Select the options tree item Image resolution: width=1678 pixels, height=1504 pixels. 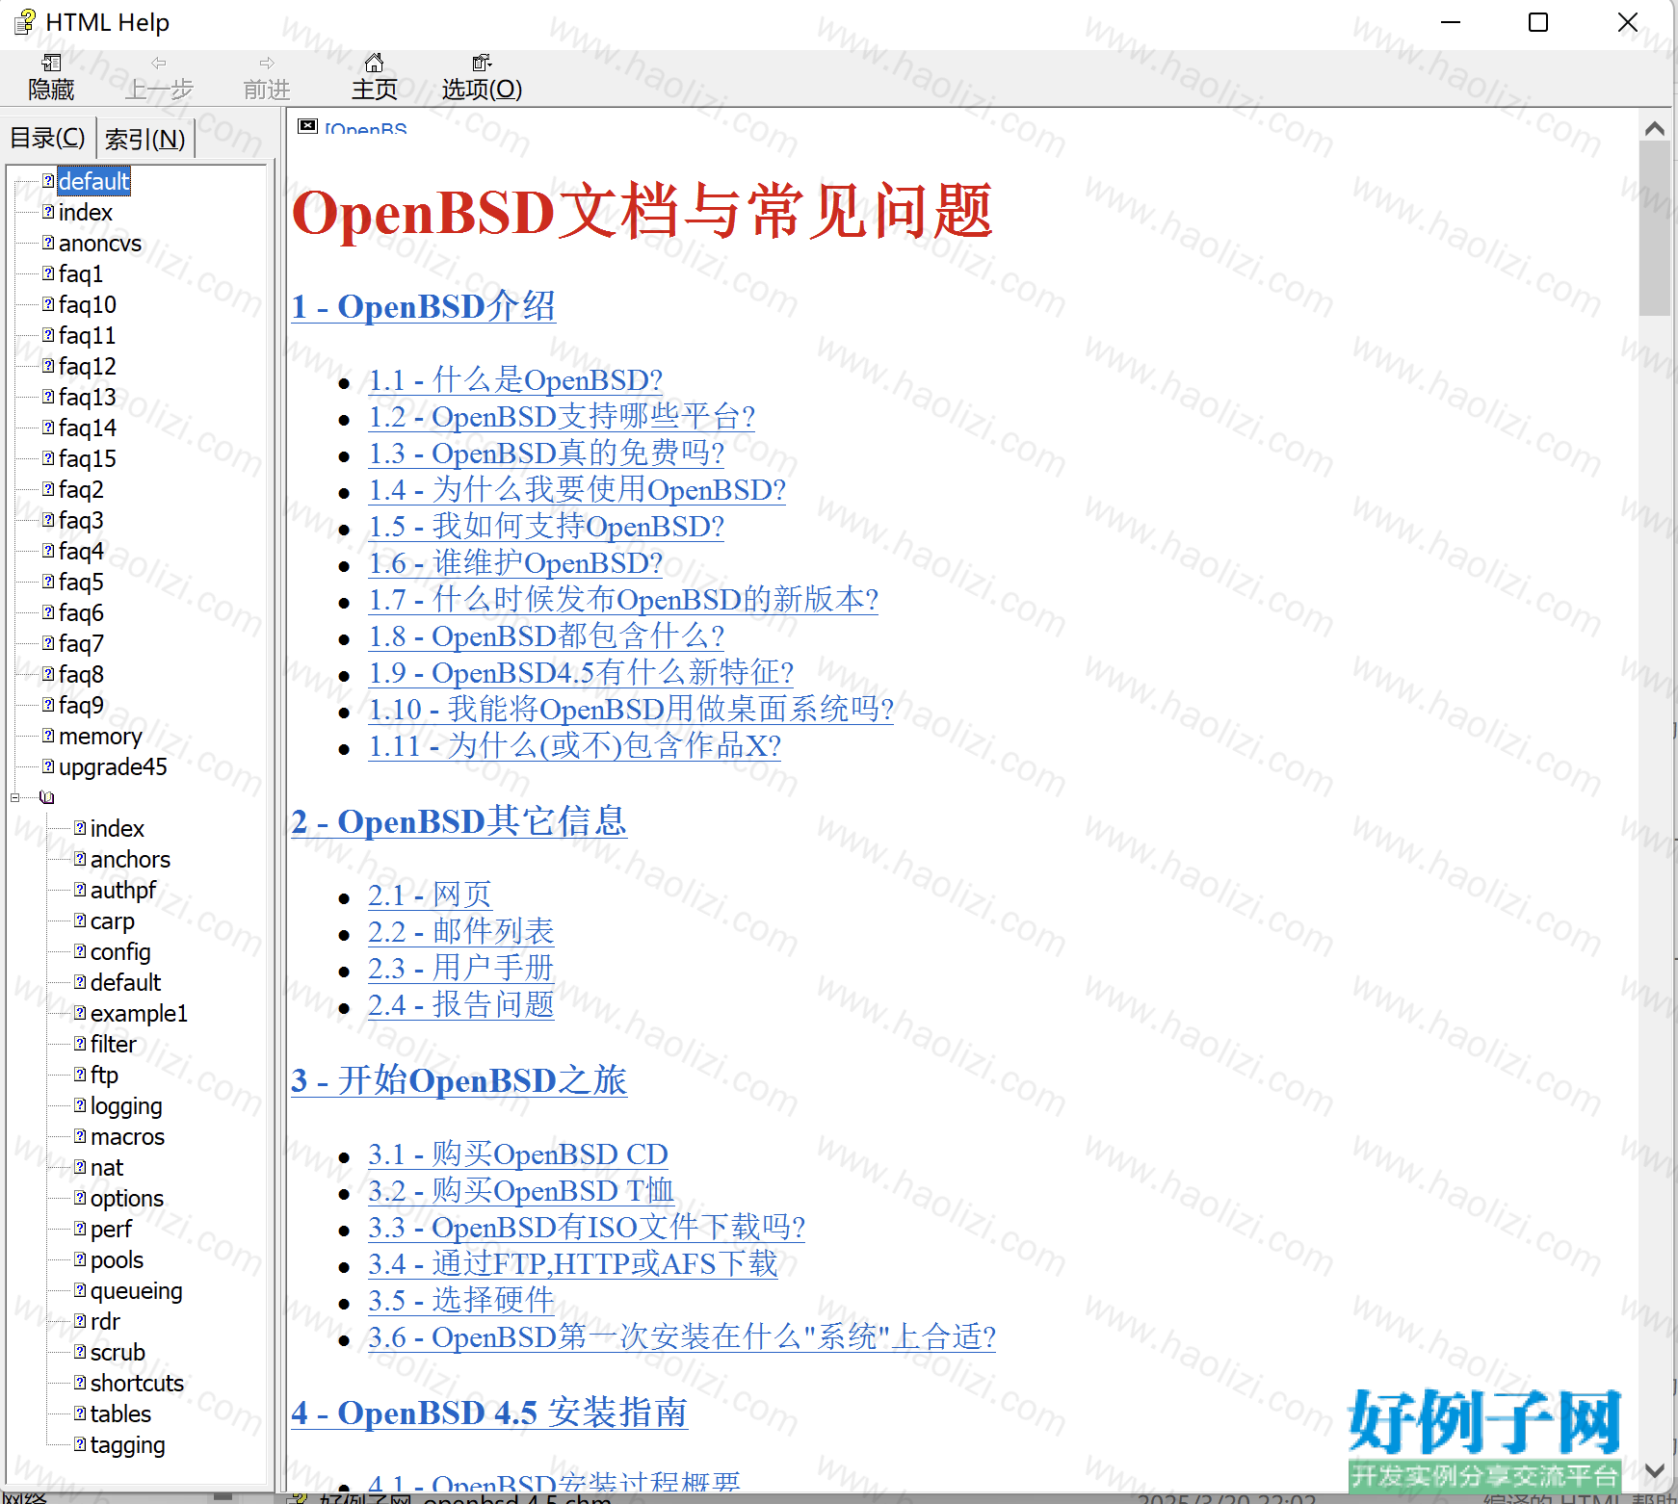pos(127,1198)
